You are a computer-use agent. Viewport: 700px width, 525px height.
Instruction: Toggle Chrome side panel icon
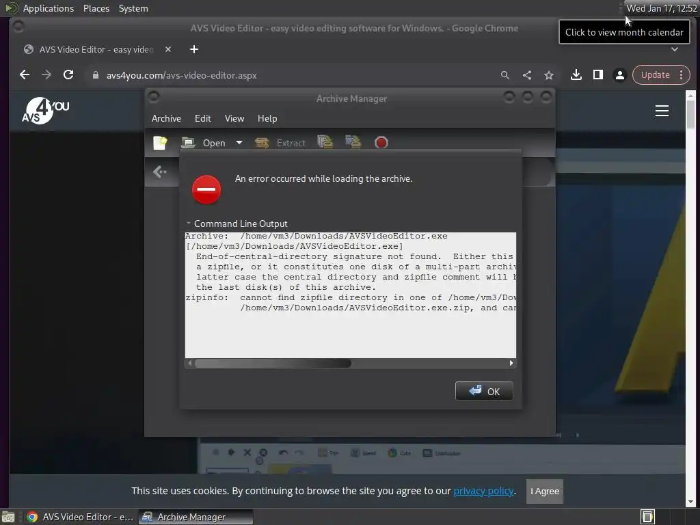[597, 75]
